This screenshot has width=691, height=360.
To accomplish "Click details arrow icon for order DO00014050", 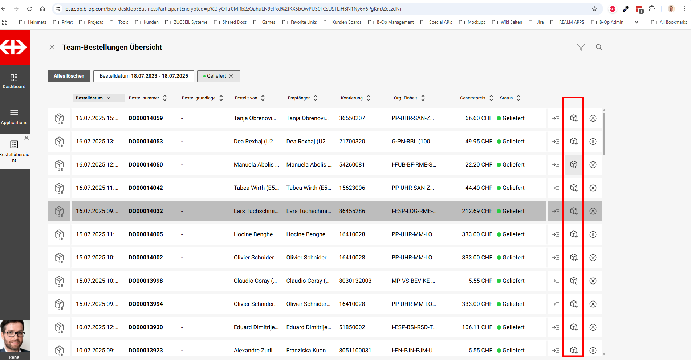I will point(555,165).
